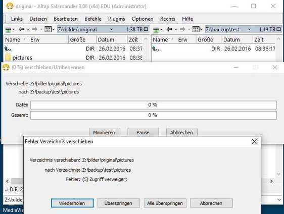This screenshot has height=214, width=284.
Task: Click Abbrechen in the error dialog
Action: coord(211,203)
